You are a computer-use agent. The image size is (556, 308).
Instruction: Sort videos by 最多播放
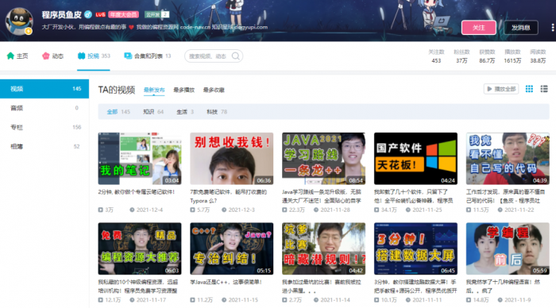(x=183, y=90)
